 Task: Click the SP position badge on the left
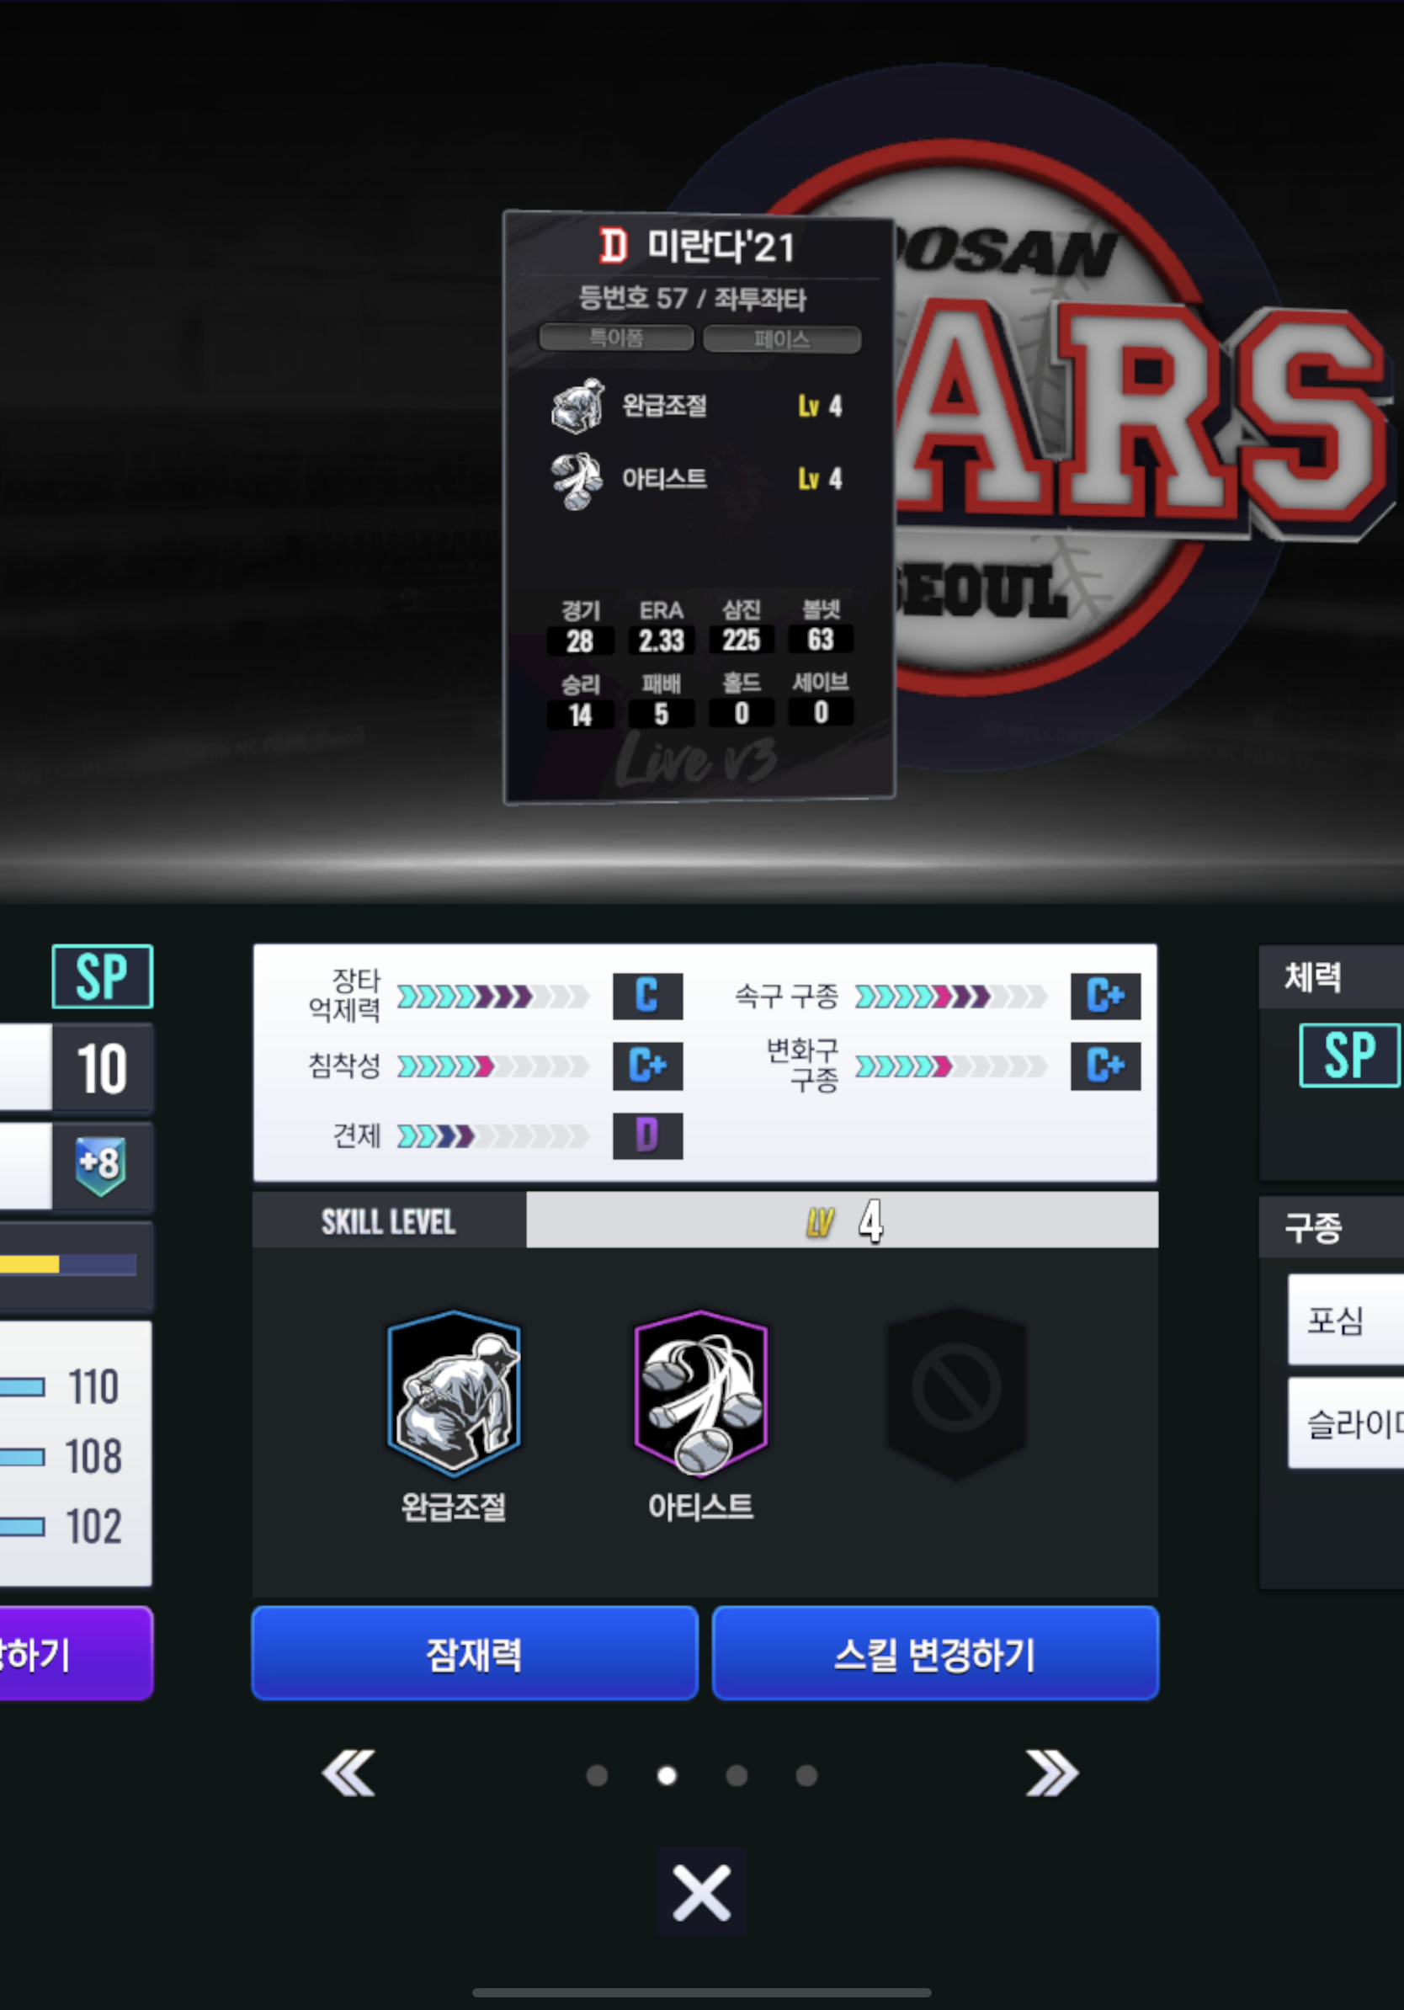pyautogui.click(x=103, y=976)
